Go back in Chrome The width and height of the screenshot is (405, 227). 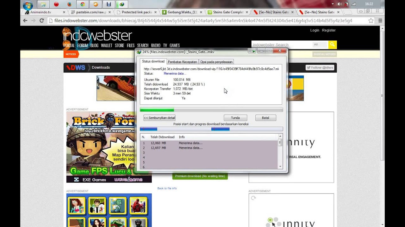(25, 20)
